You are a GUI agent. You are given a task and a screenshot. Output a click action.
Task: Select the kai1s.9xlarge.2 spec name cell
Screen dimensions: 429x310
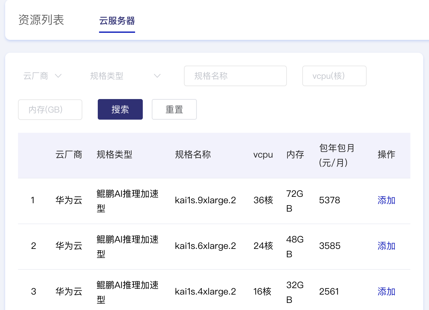pyautogui.click(x=205, y=200)
